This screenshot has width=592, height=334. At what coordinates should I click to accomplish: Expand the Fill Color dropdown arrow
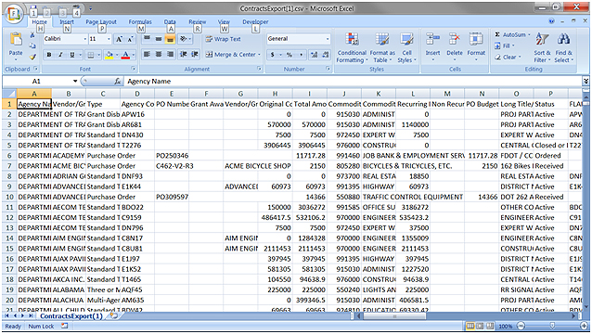[117, 55]
